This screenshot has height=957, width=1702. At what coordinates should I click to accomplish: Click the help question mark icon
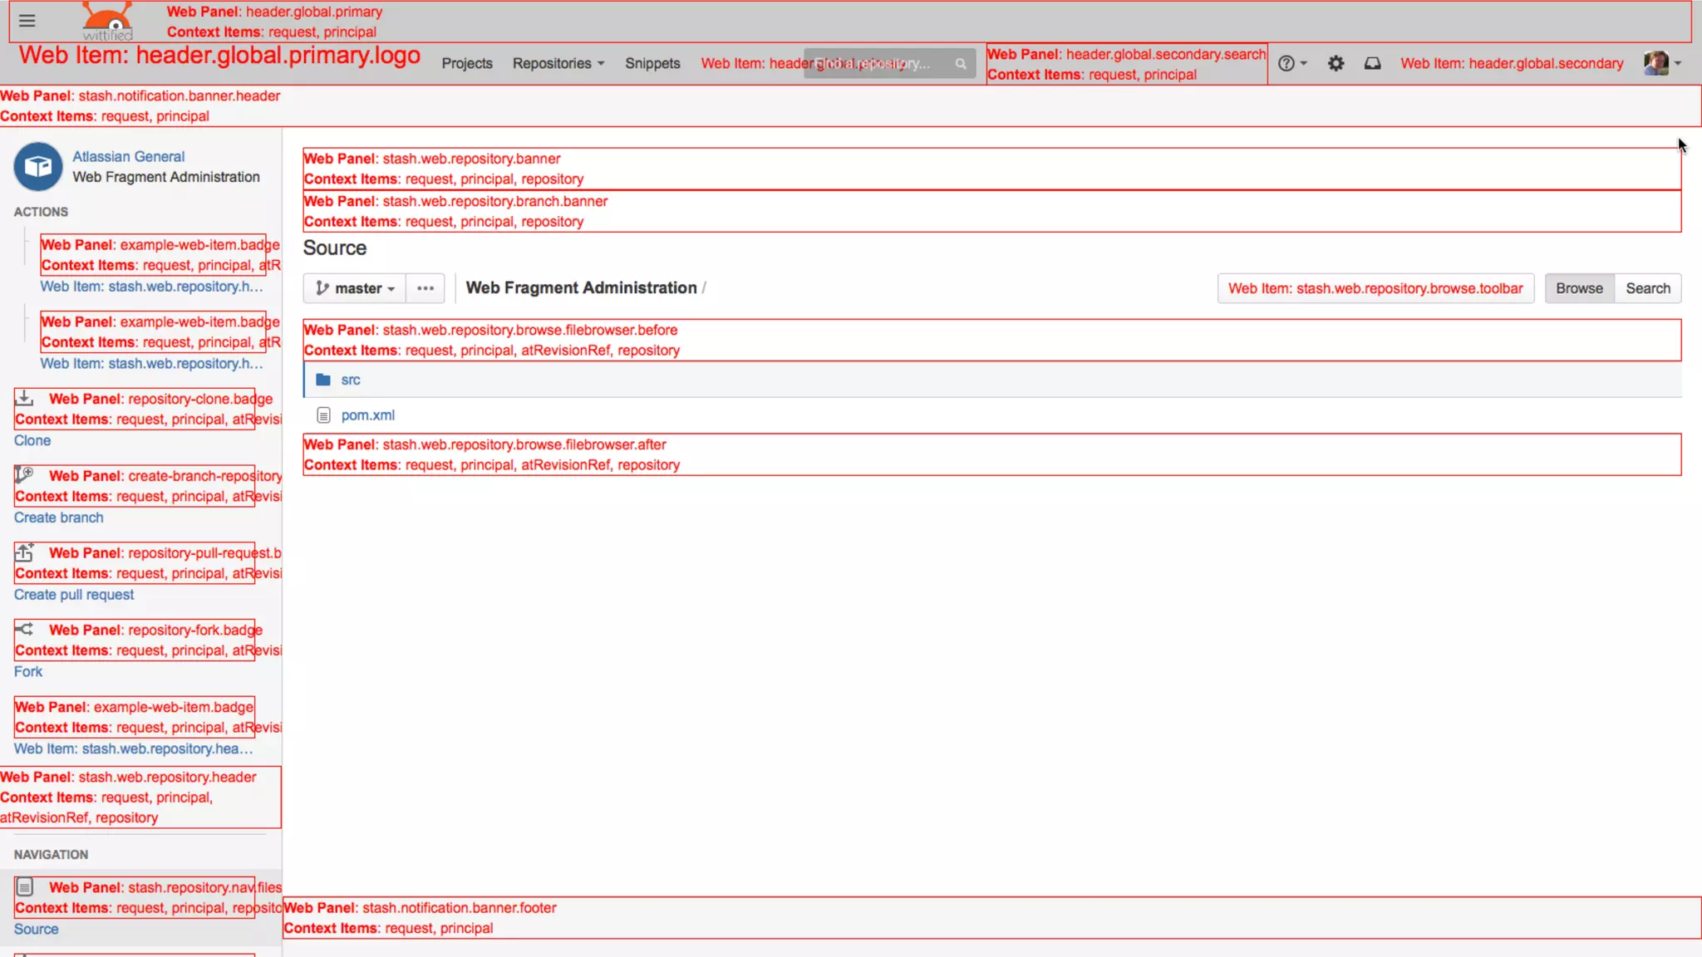[x=1286, y=63]
